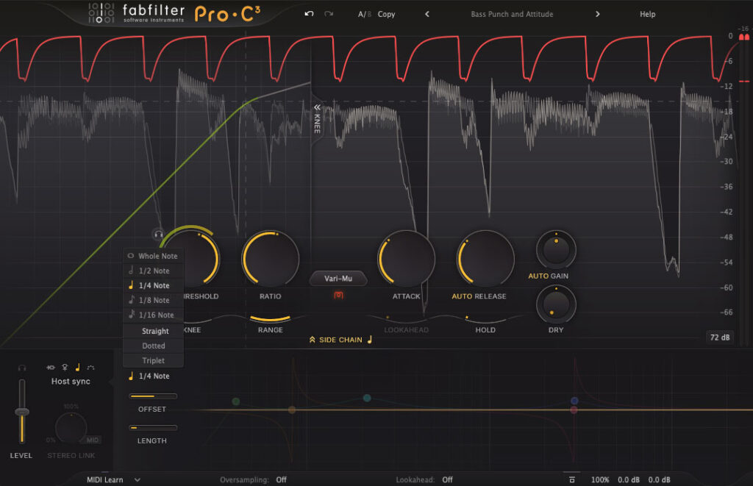Click the MIDI Learn button
753x486 pixels.
(104, 479)
